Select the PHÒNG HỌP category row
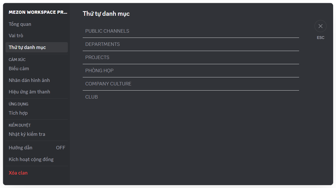Image resolution: width=336 pixels, height=188 pixels. click(x=191, y=70)
